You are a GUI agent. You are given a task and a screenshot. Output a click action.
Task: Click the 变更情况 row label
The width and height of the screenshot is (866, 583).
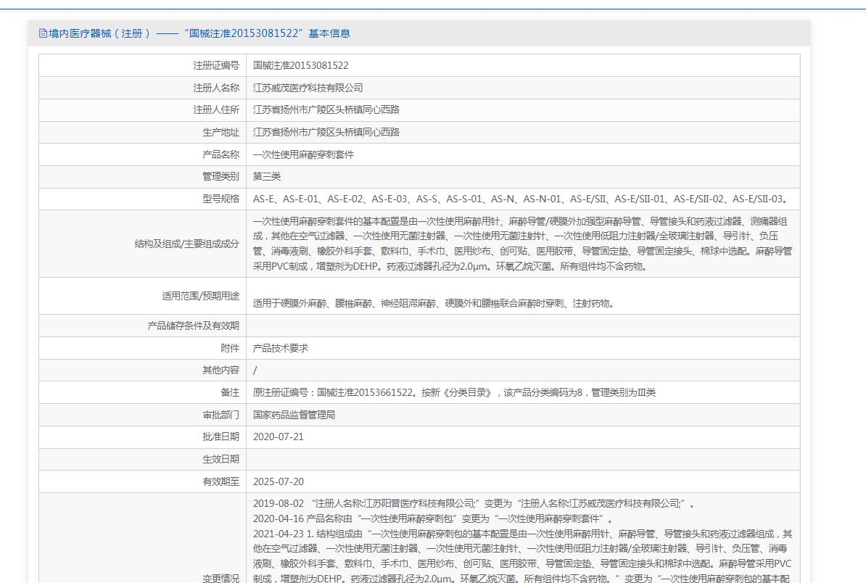click(x=220, y=578)
